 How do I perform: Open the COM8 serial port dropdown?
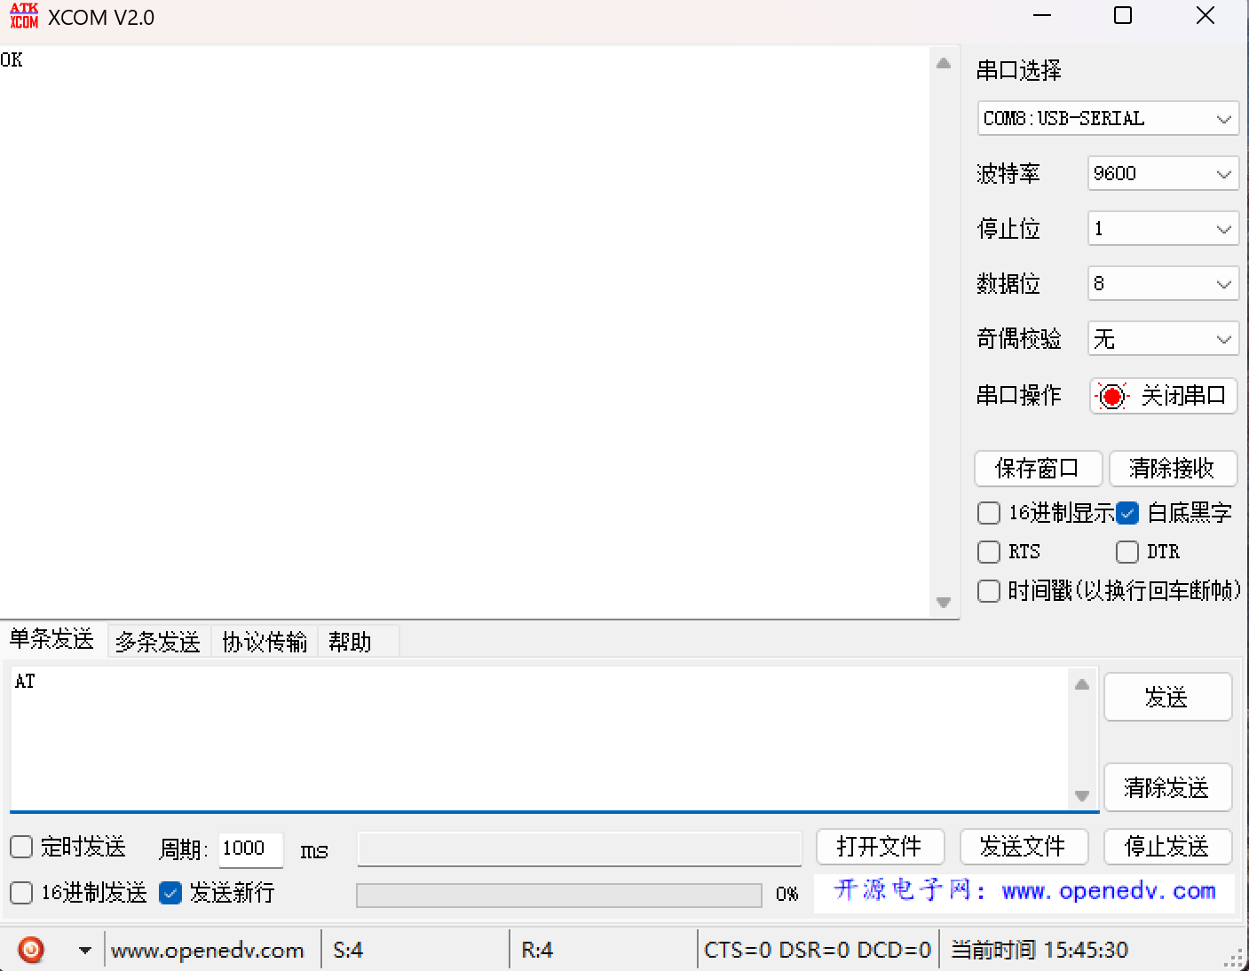(x=1108, y=119)
